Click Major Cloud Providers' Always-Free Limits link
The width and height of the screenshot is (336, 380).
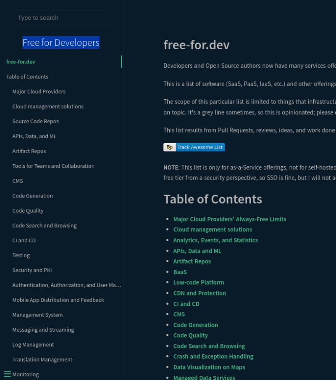230,219
